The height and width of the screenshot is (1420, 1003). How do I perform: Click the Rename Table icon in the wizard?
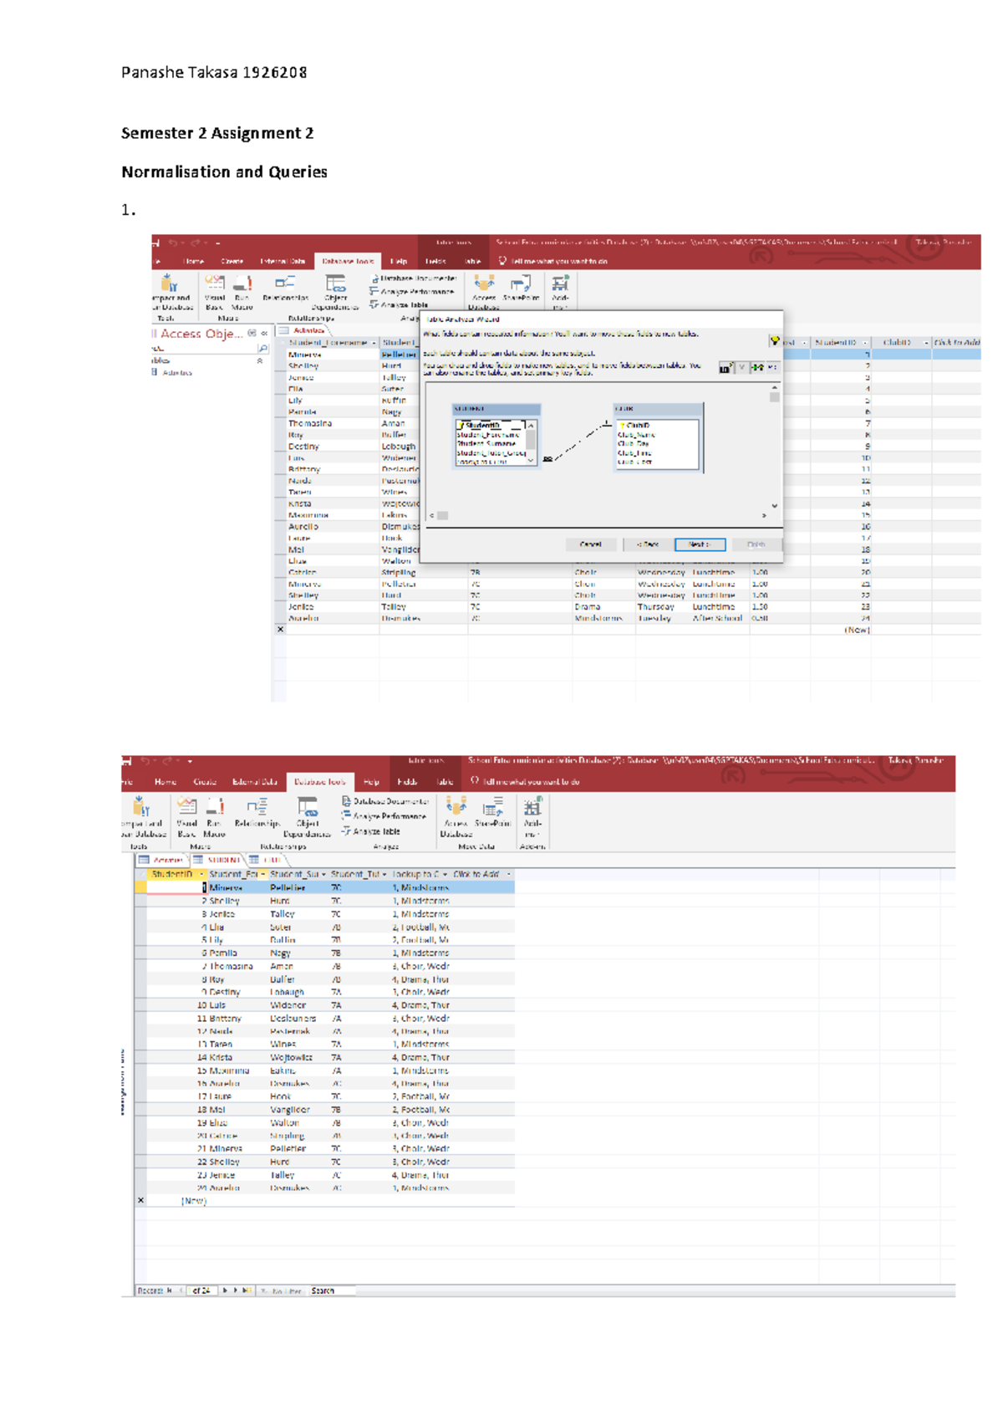click(x=726, y=367)
